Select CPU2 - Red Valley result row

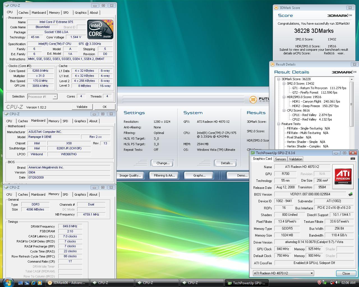pyautogui.click(x=312, y=119)
